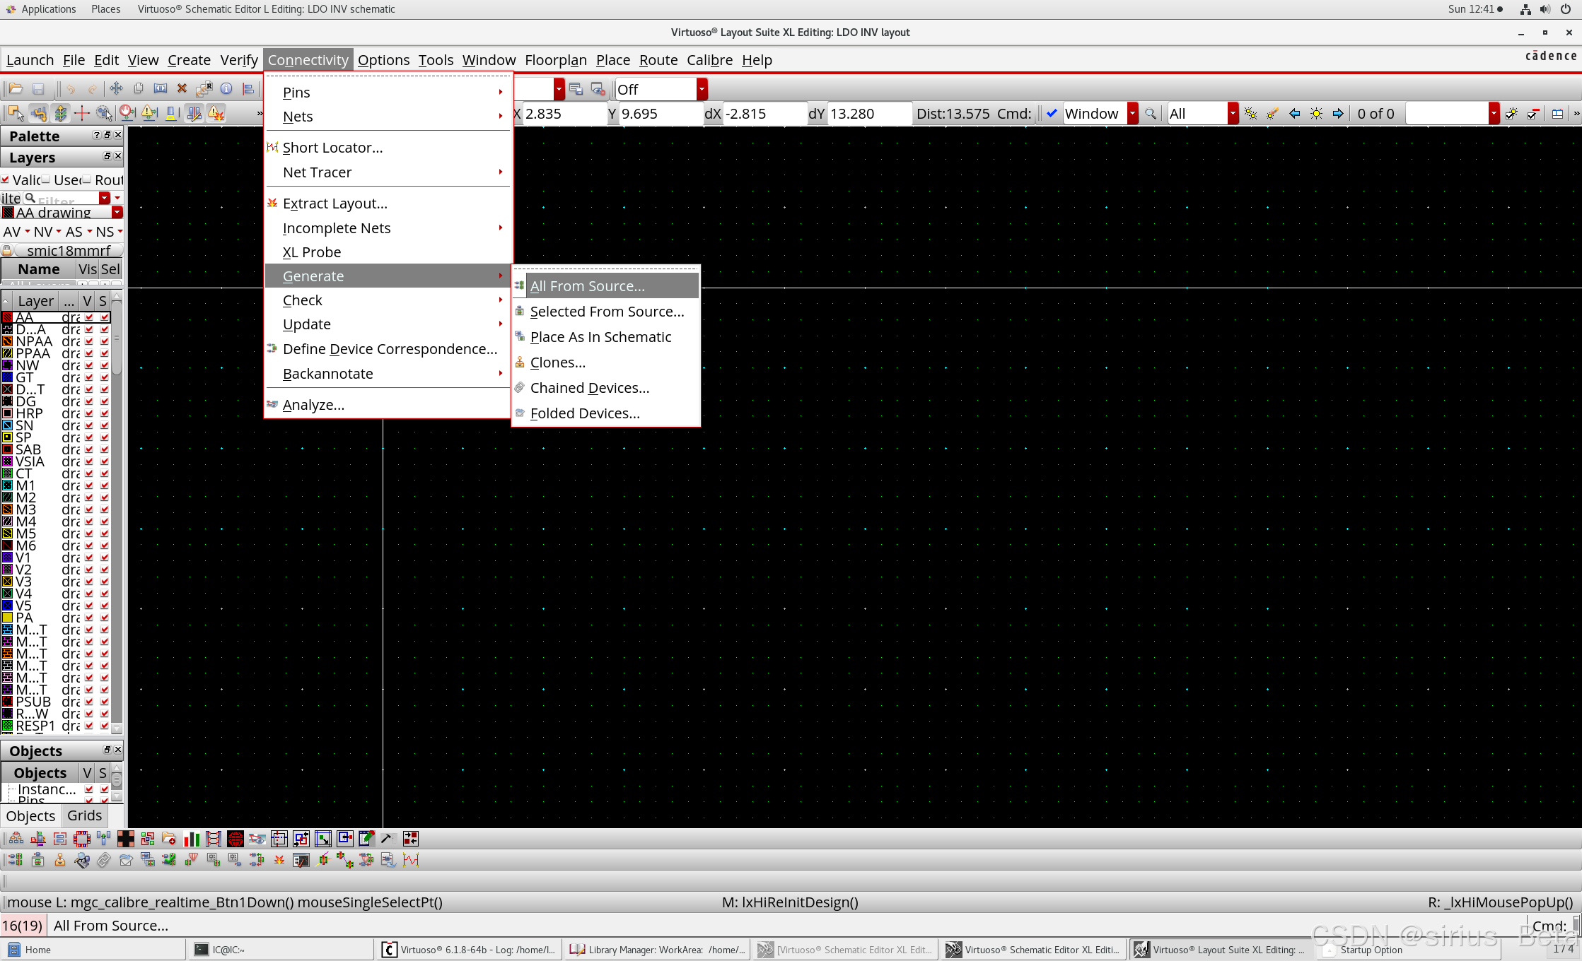Switch to the Grids tab
The image size is (1582, 961).
85,815
